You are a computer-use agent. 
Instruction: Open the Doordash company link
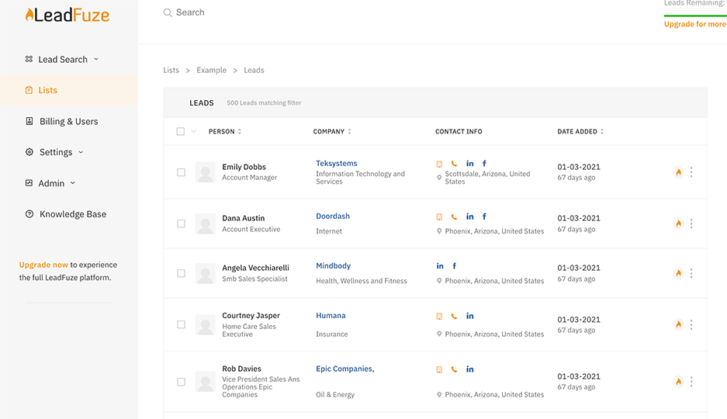click(333, 216)
